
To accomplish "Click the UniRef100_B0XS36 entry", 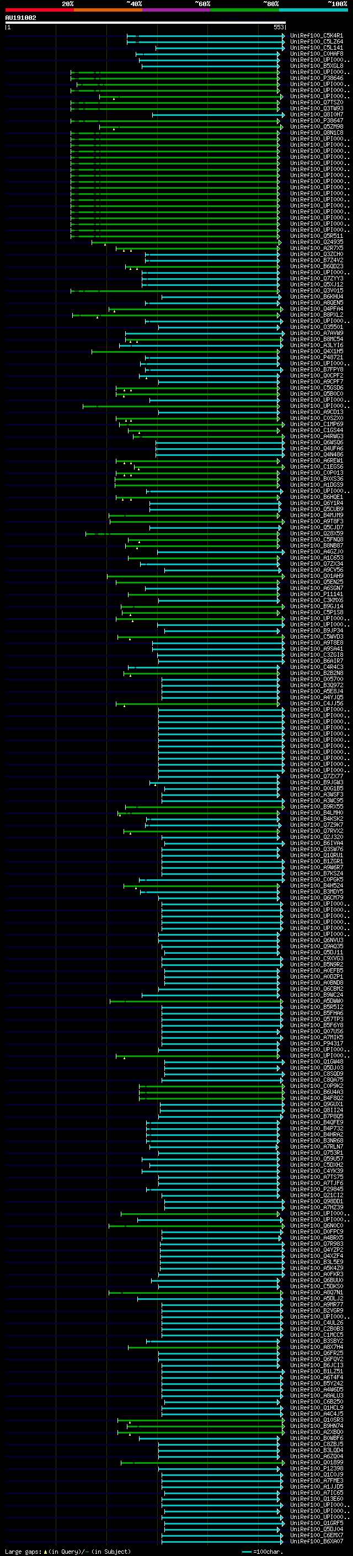I will pyautogui.click(x=316, y=479).
